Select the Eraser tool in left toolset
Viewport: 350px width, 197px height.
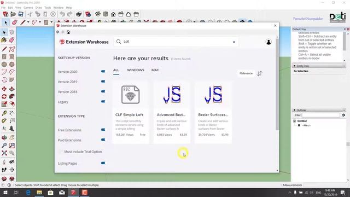pyautogui.click(x=12, y=40)
